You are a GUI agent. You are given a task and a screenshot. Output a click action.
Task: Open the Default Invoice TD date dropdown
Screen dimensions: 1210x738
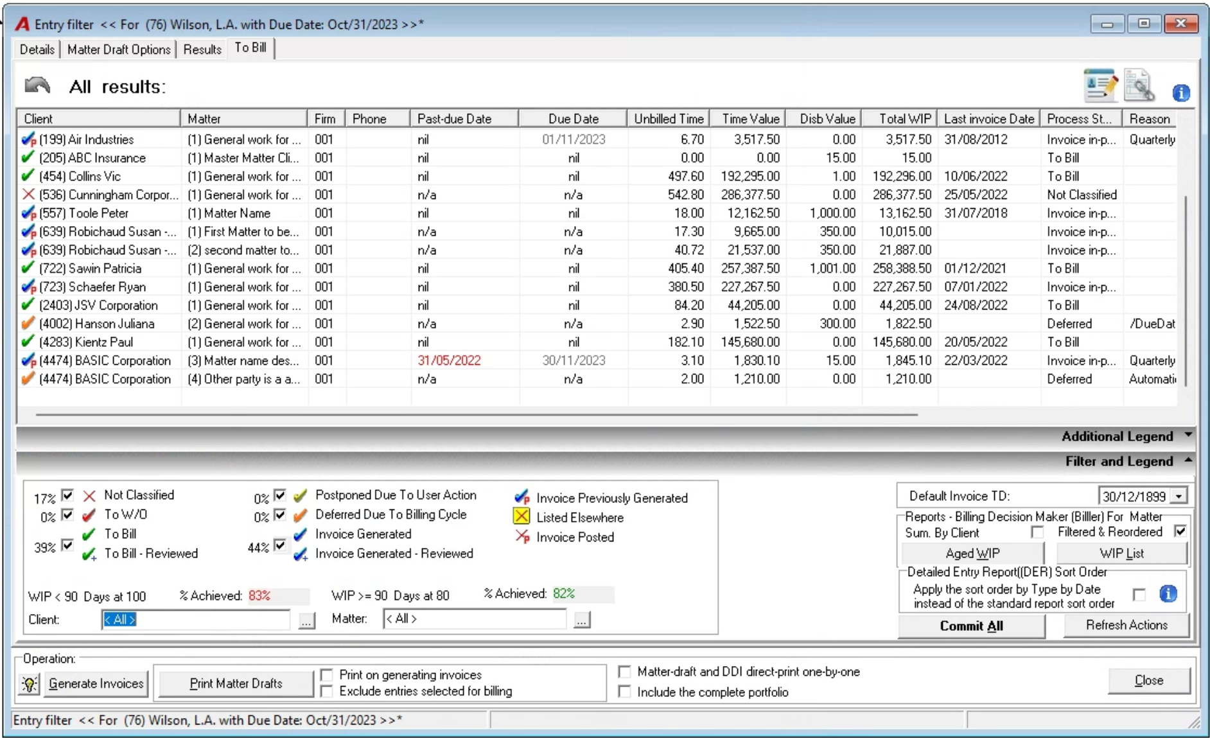[1179, 496]
